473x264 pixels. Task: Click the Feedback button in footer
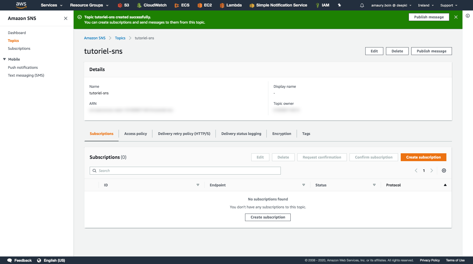tap(23, 260)
